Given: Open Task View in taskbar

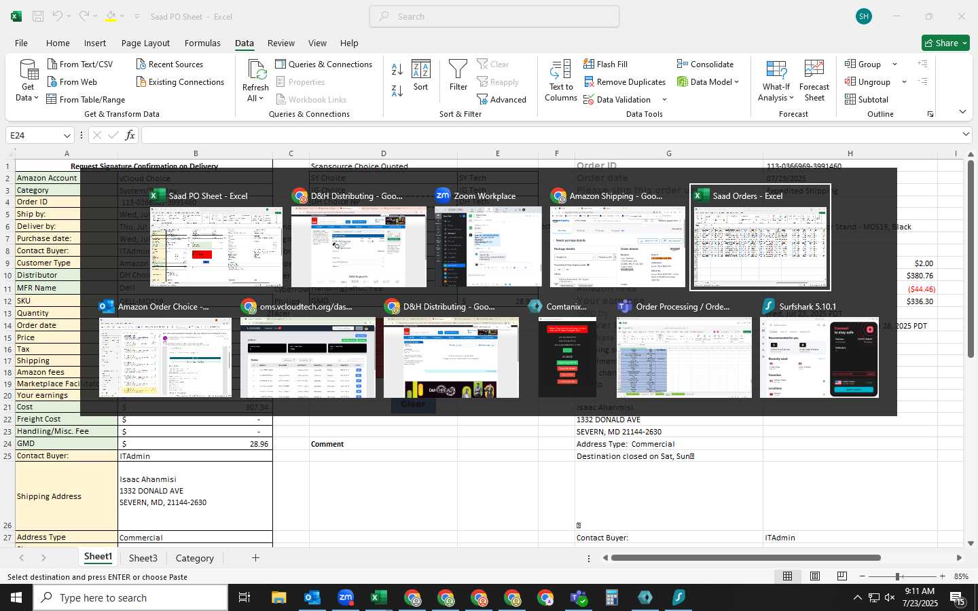Looking at the screenshot, I should pyautogui.click(x=244, y=597).
